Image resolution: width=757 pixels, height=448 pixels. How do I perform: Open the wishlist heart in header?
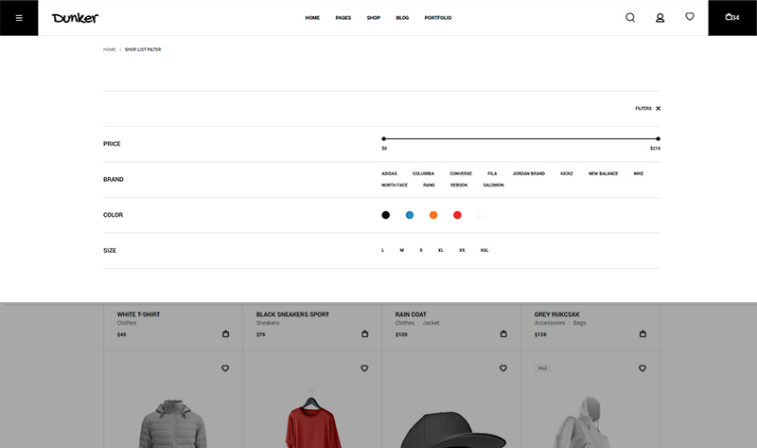point(690,16)
